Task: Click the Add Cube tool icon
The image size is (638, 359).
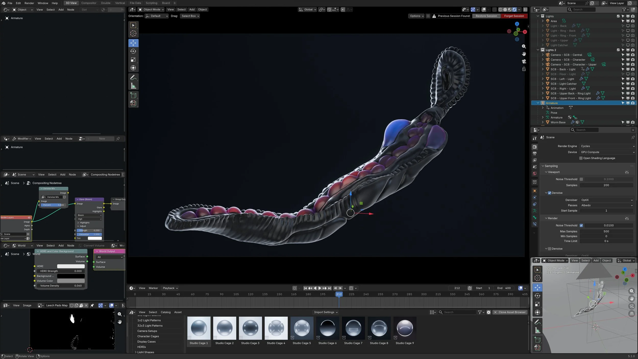Action: click(x=133, y=95)
